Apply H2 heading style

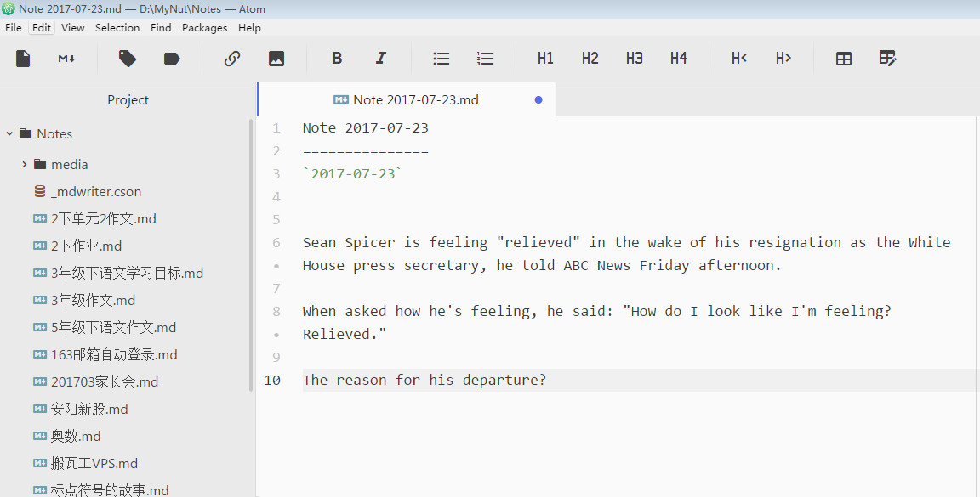click(x=590, y=58)
